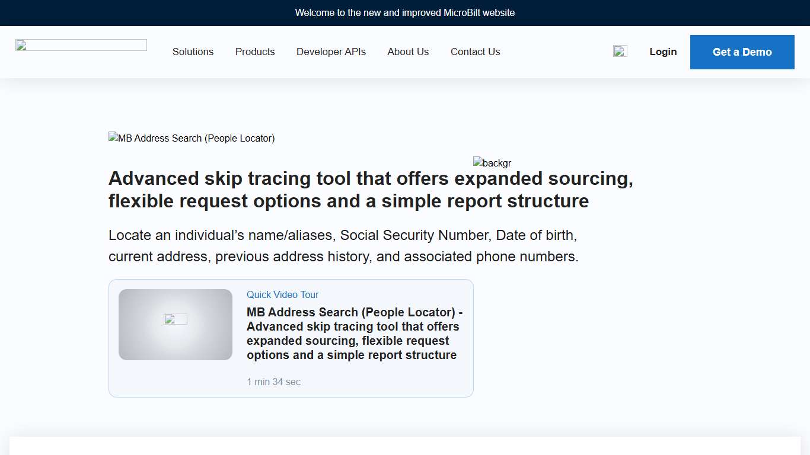This screenshot has width=810, height=455.
Task: Open the Quick Video Tour link
Action: pyautogui.click(x=282, y=294)
